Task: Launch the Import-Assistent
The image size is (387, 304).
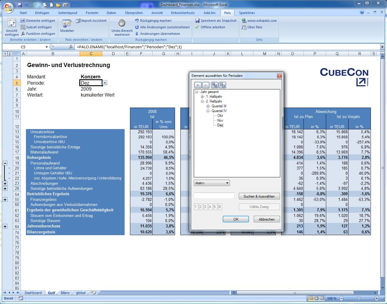Action: (91, 21)
